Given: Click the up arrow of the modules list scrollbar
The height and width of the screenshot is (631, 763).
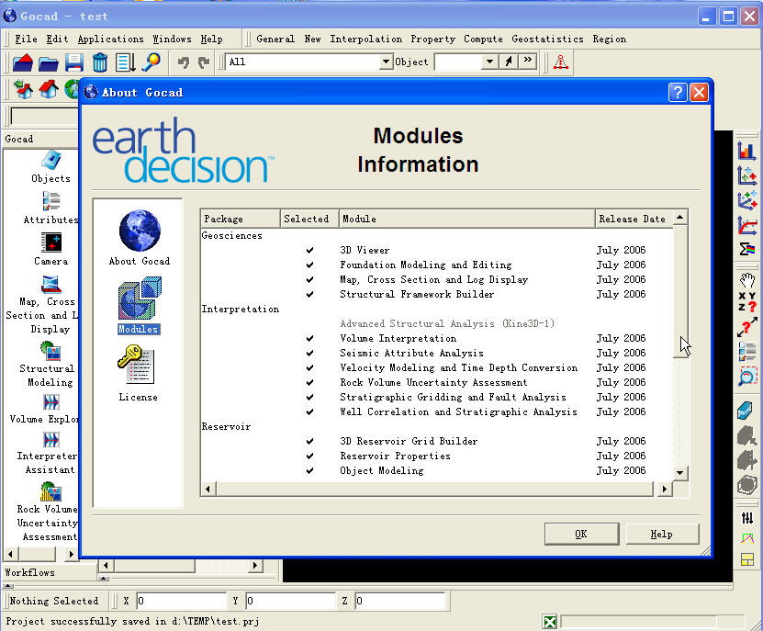Looking at the screenshot, I should 680,217.
